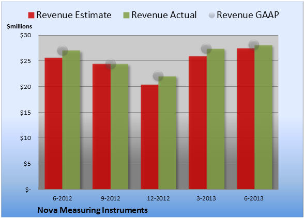Click the red Revenue Estimate legend swatch
Screen dimensions: 304x218
pos(31,15)
